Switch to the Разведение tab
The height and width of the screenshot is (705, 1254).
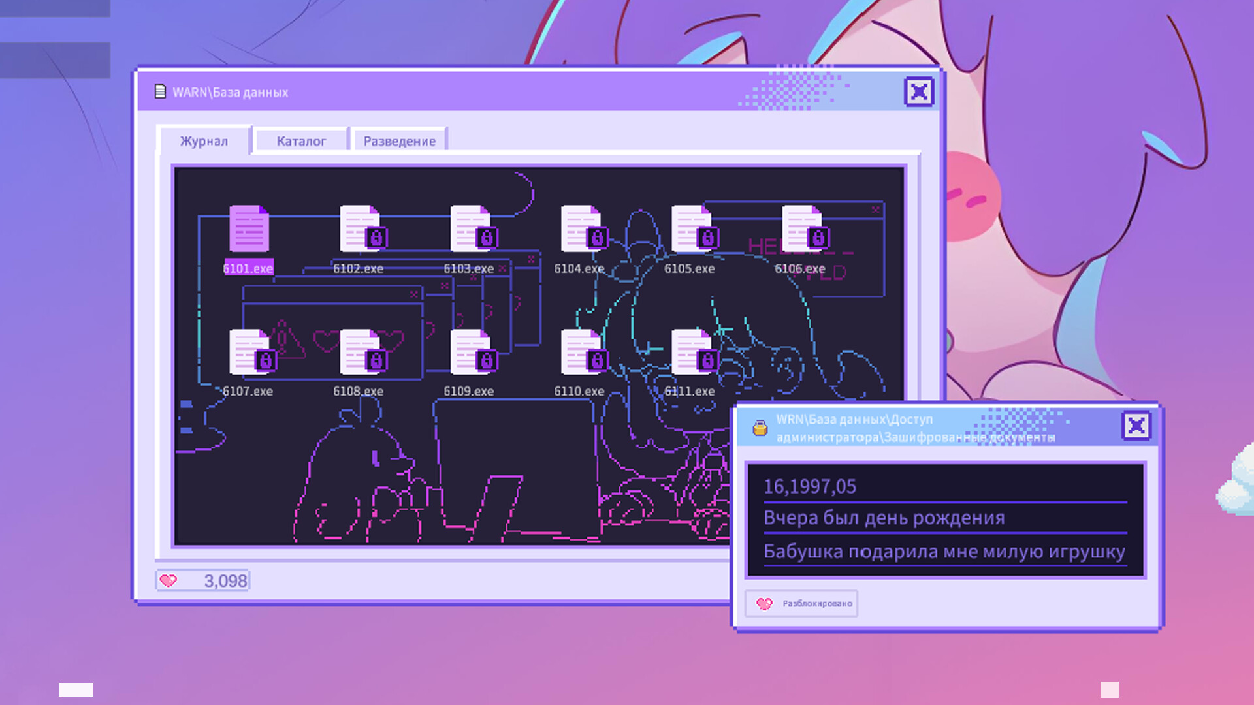(399, 141)
